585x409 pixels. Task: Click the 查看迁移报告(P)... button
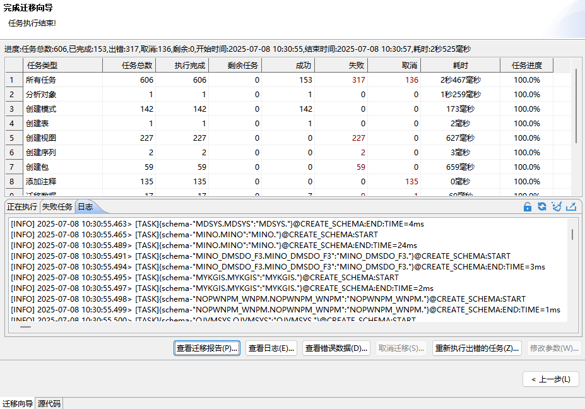point(207,348)
